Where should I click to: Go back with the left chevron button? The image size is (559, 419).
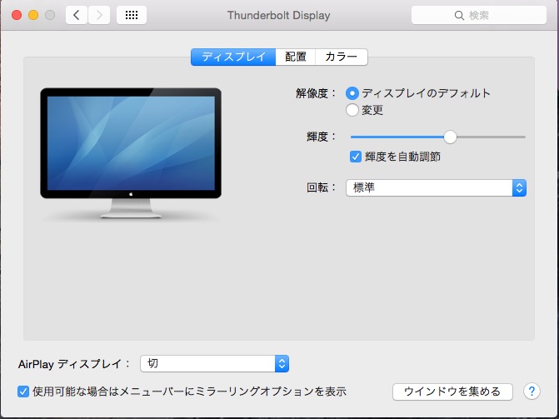(x=77, y=15)
